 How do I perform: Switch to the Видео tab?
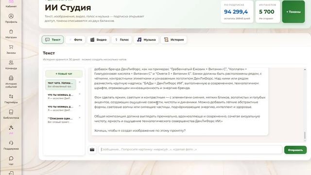coord(98,40)
